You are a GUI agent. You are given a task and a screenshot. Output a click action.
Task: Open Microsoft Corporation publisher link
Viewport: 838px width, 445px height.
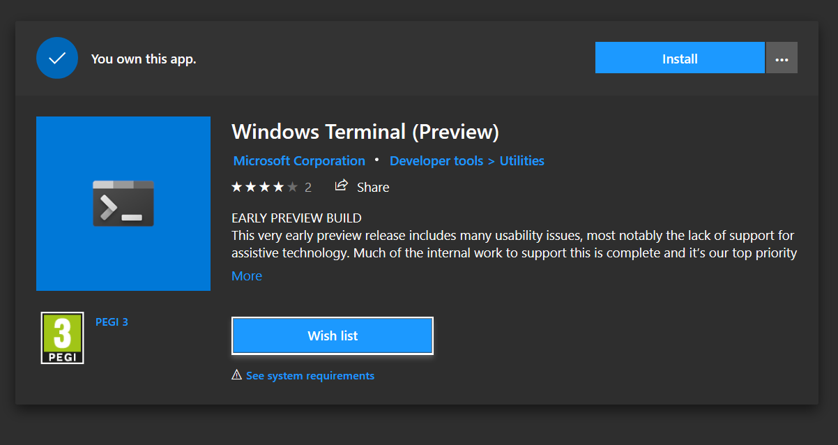point(299,160)
